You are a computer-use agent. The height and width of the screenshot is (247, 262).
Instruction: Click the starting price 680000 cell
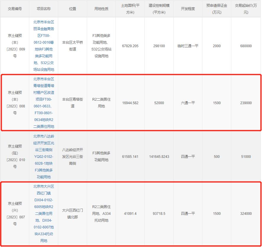coord(246,46)
